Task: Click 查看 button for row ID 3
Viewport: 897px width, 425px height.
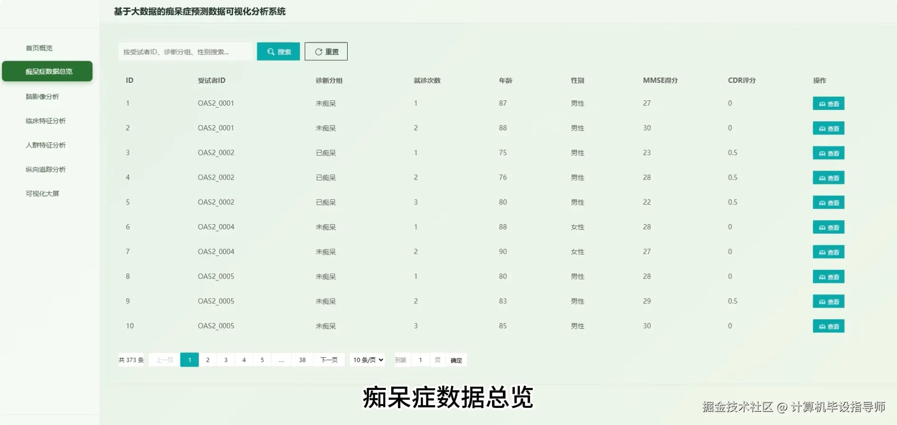Action: (x=829, y=153)
